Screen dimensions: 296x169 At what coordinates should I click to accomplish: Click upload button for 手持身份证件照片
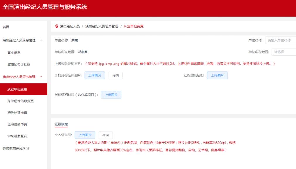pos(94,75)
